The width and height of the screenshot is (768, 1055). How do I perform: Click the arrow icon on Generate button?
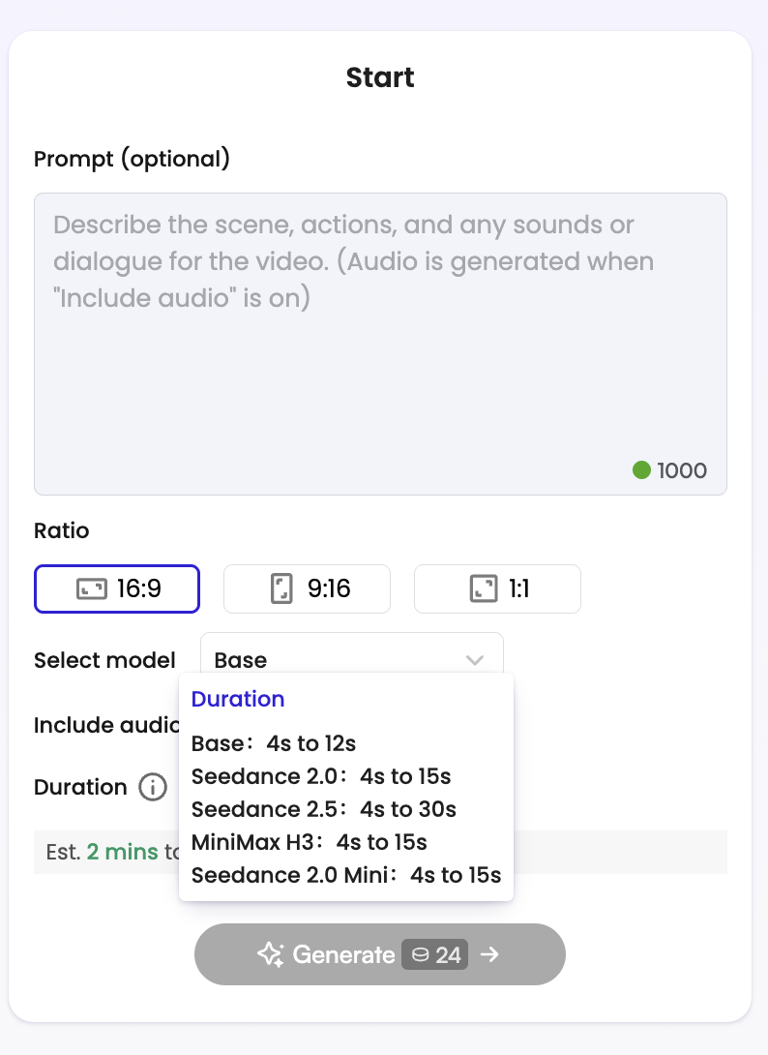[x=489, y=954]
